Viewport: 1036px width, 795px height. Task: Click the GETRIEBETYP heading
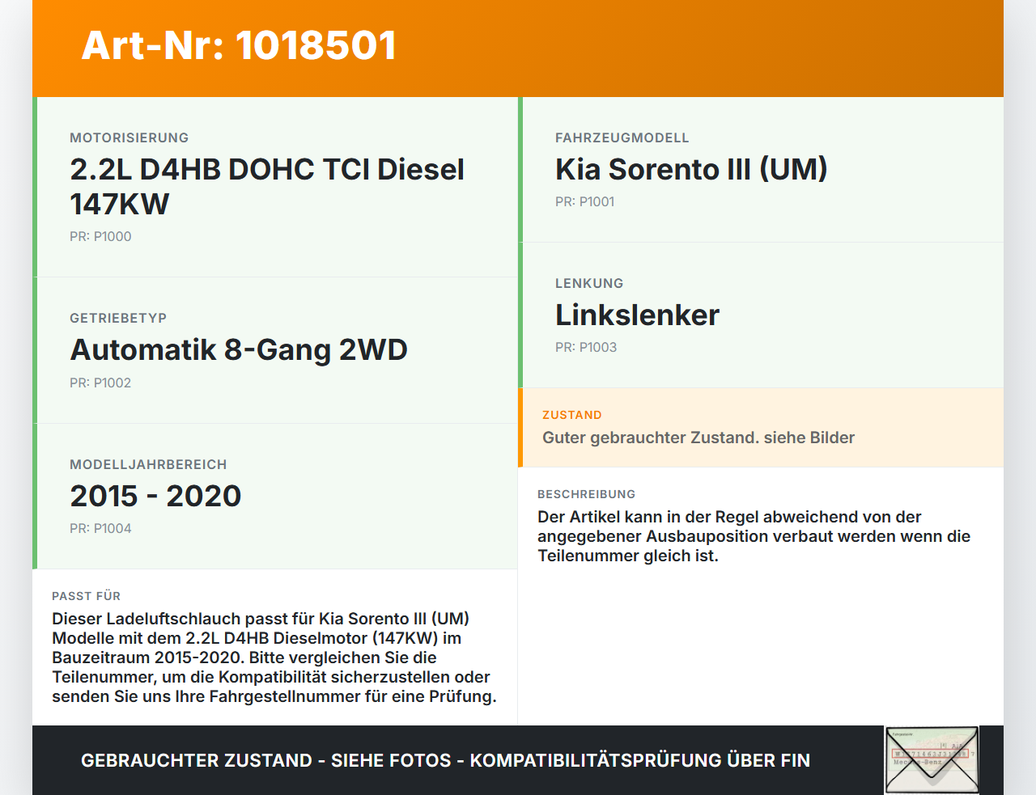click(119, 318)
